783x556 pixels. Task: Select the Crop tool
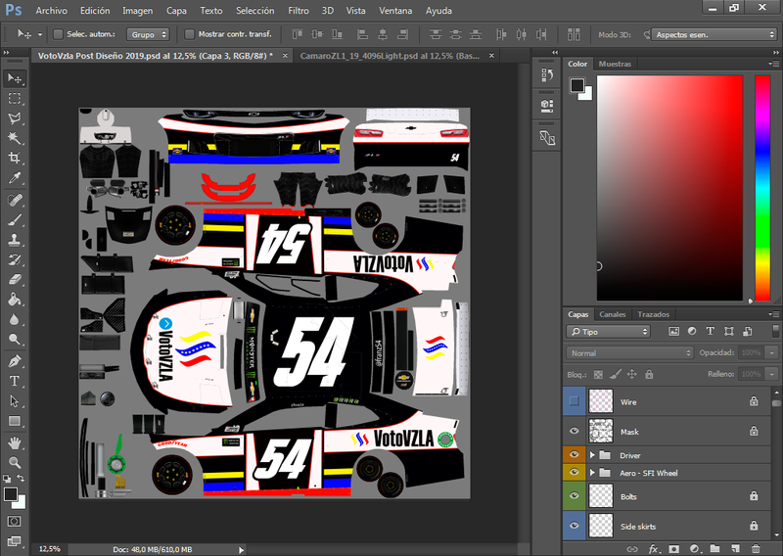[x=15, y=158]
